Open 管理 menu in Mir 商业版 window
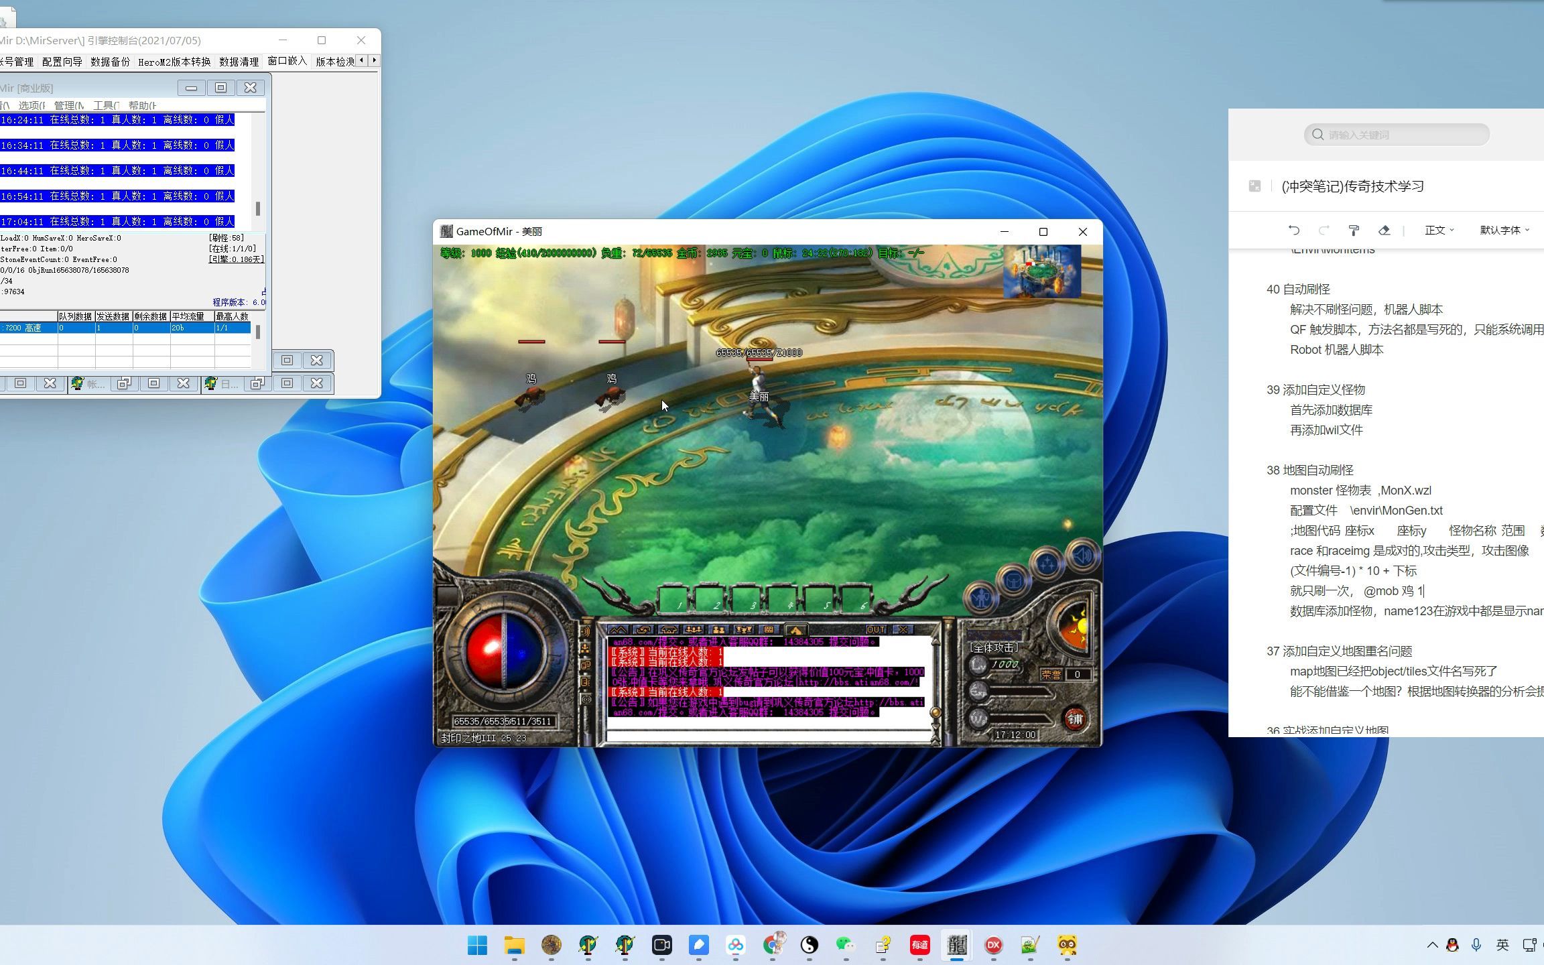Screen dimensions: 1544x965 68,105
